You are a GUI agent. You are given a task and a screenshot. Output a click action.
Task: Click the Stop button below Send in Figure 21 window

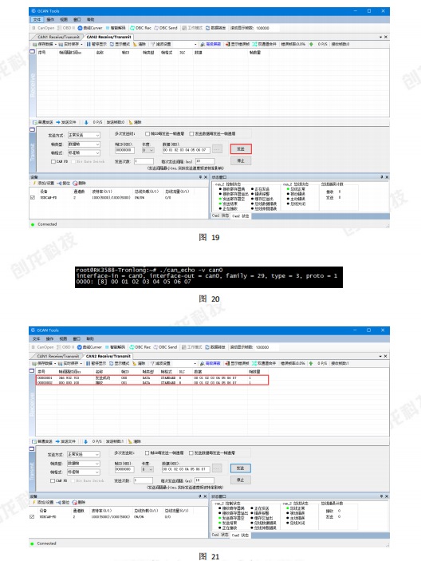point(241,480)
